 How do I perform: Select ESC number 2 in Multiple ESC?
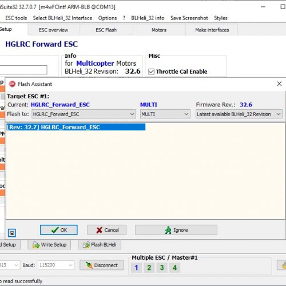149,268
